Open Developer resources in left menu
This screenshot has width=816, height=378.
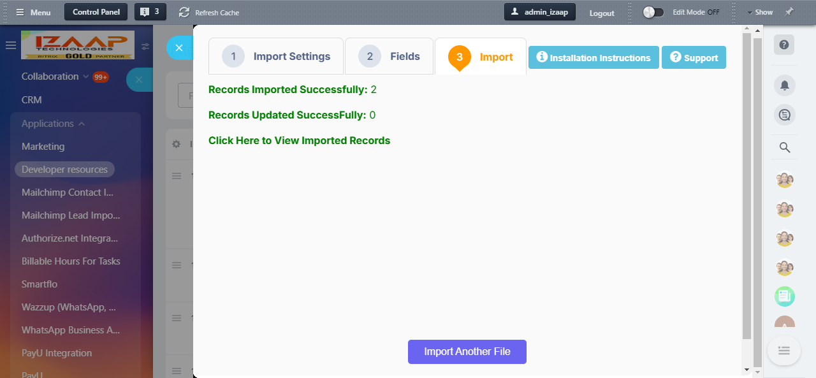pyautogui.click(x=64, y=170)
